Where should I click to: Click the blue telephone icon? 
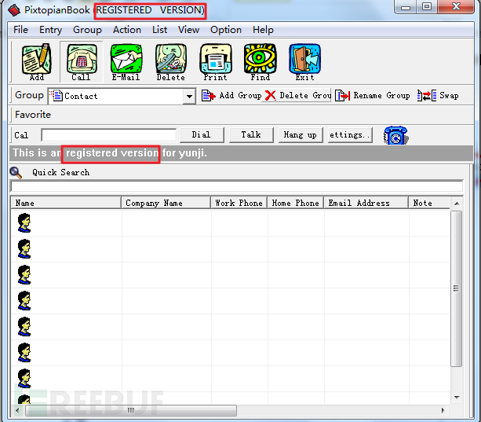(x=395, y=135)
